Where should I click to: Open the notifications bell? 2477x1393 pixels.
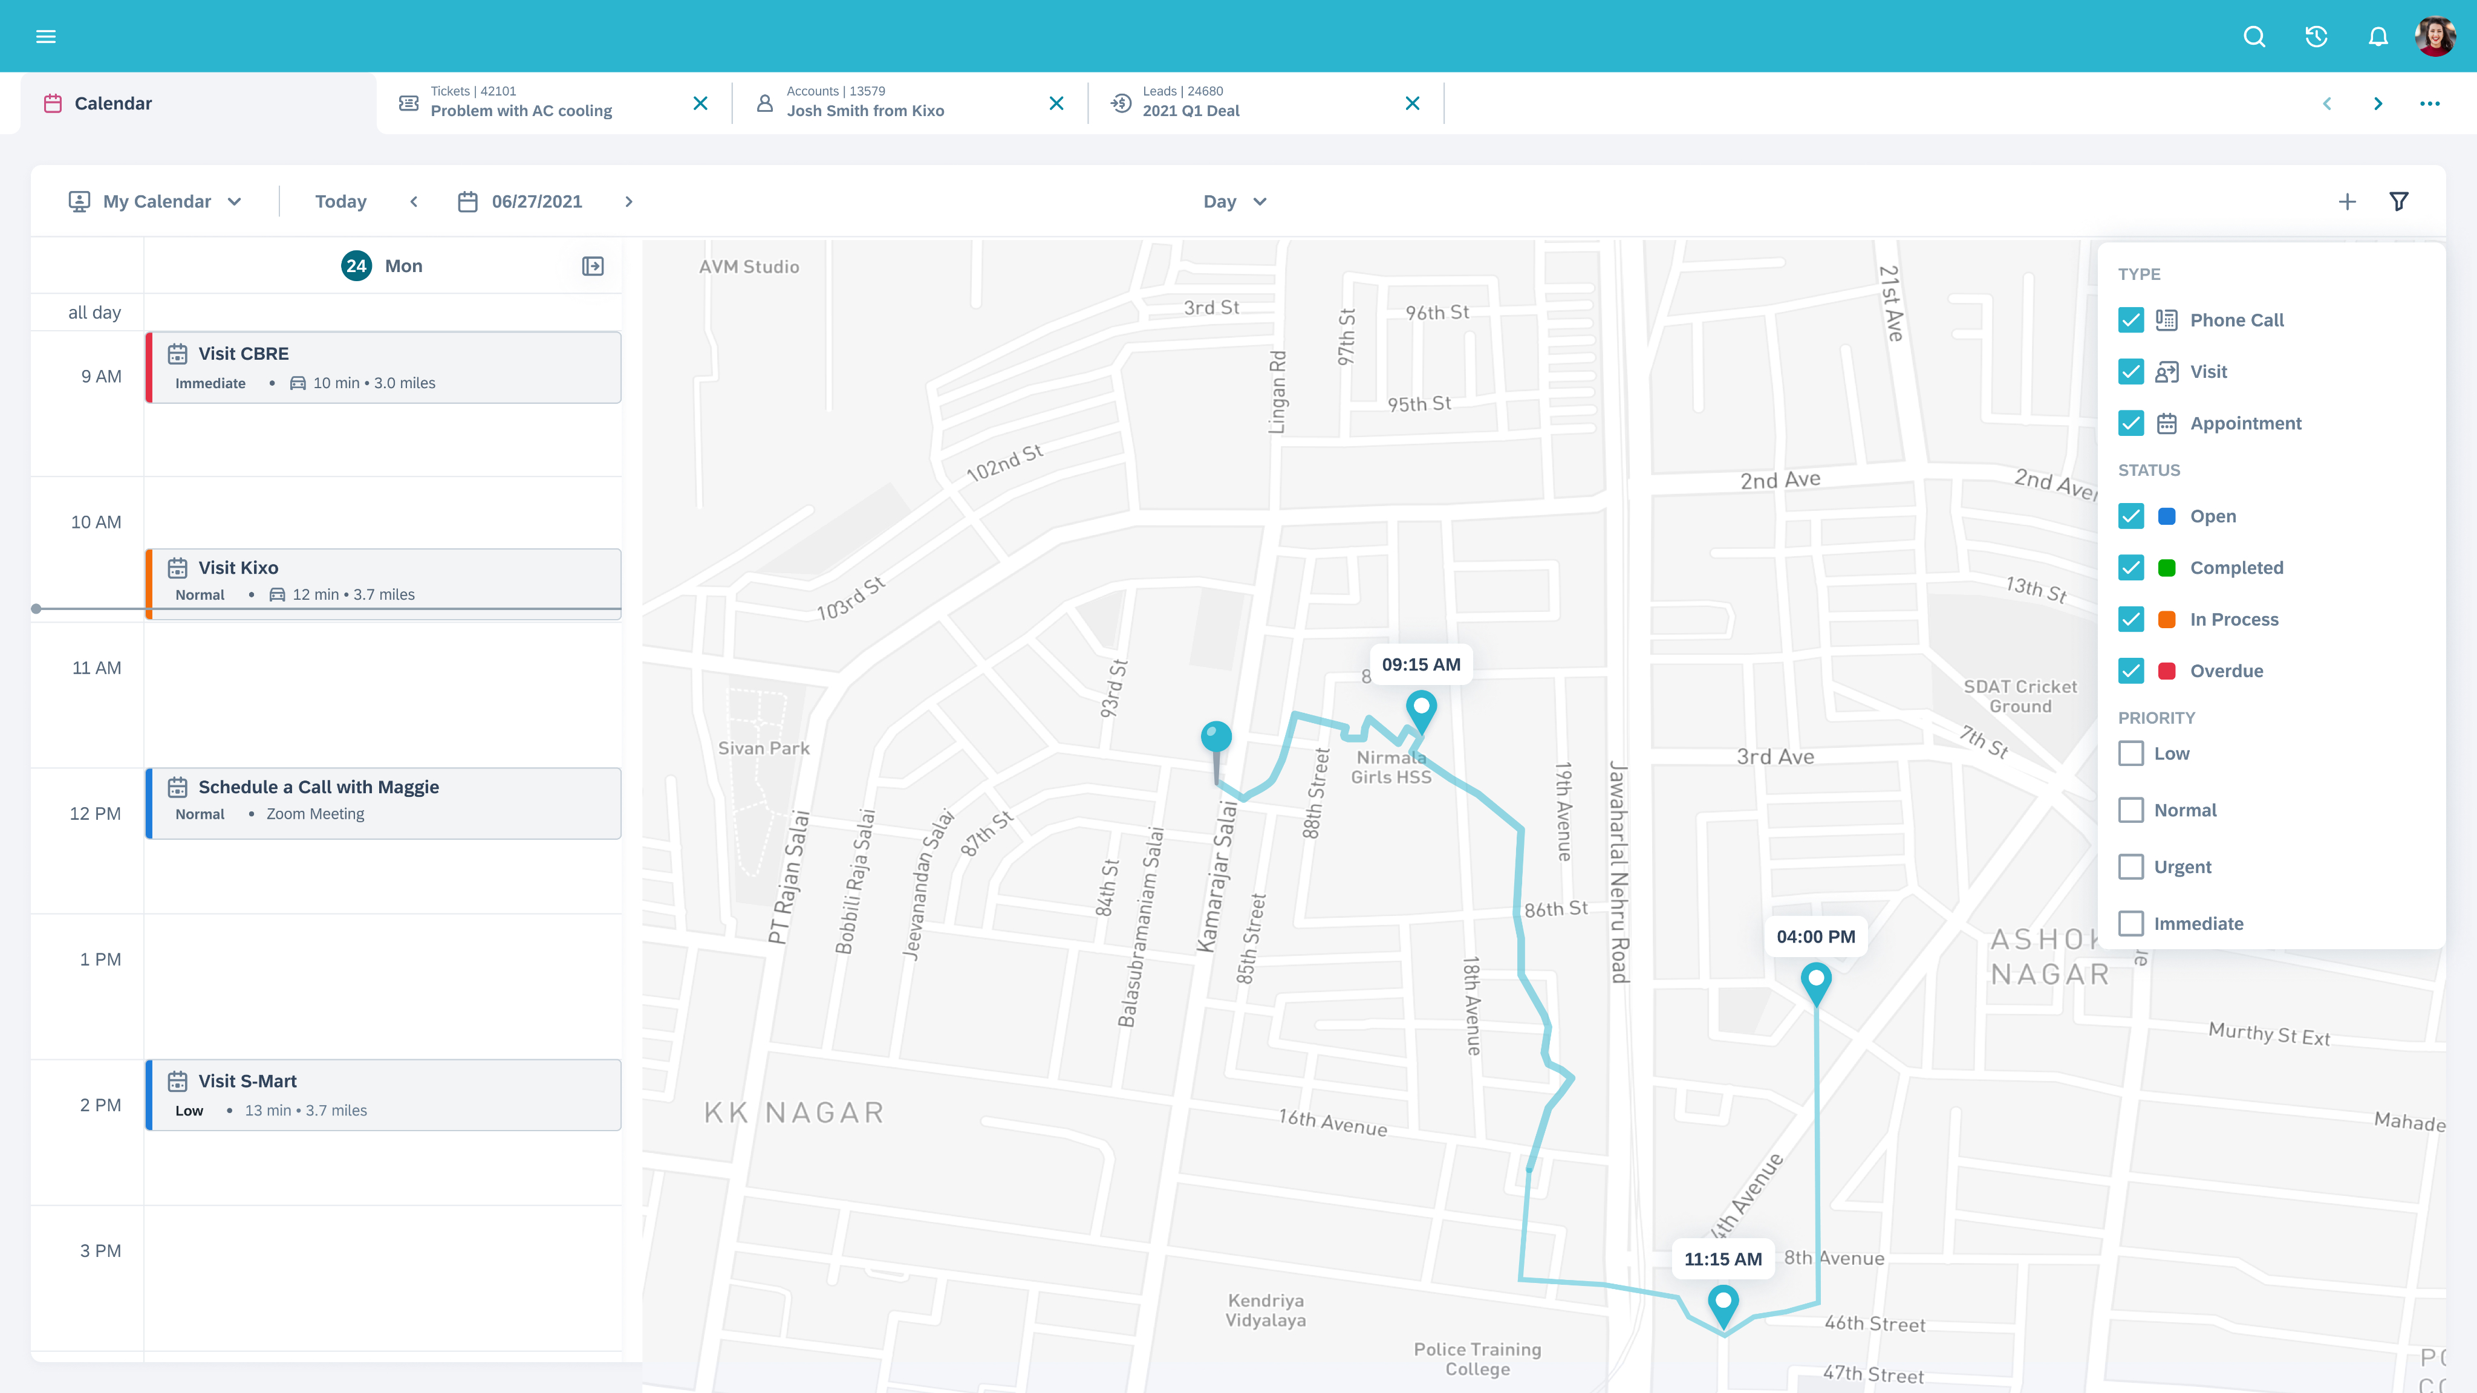point(2377,36)
